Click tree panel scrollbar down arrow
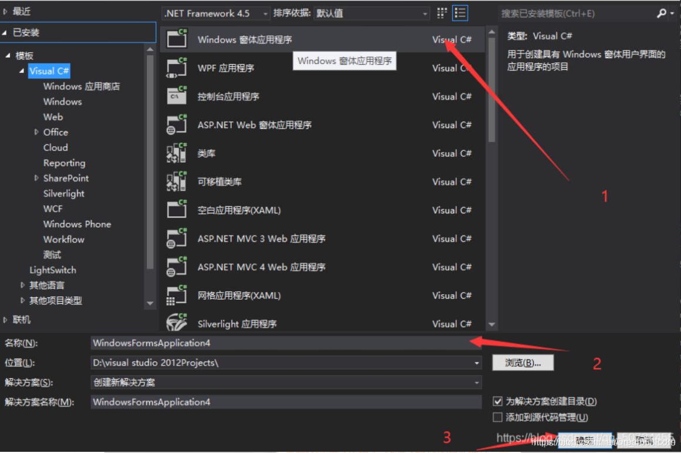The width and height of the screenshot is (681, 453). point(150,303)
